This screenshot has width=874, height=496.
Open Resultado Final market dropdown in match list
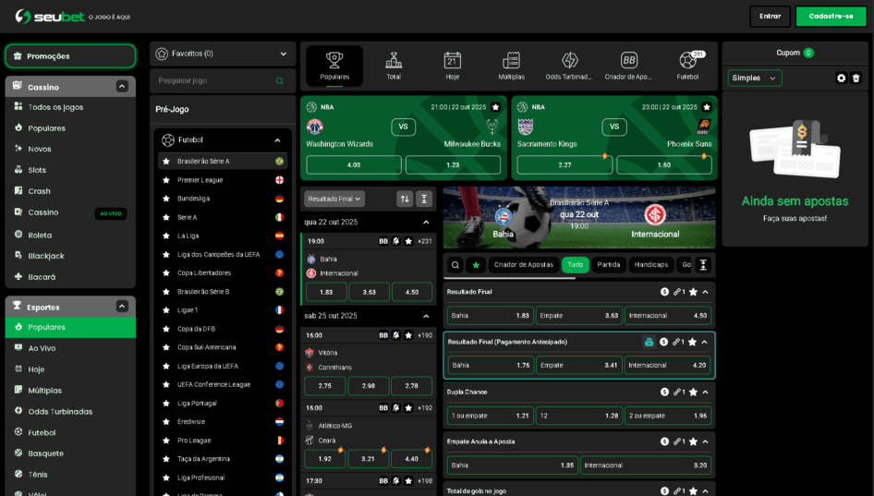click(334, 199)
